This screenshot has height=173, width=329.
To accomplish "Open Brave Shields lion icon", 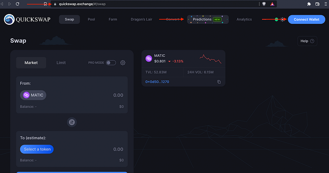I will click(x=264, y=4).
